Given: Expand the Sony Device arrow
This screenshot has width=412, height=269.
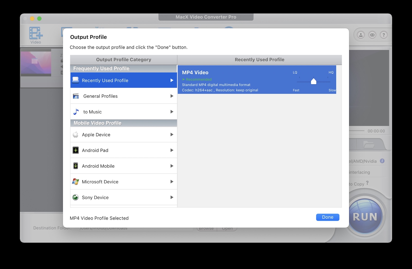Looking at the screenshot, I should click(x=172, y=197).
